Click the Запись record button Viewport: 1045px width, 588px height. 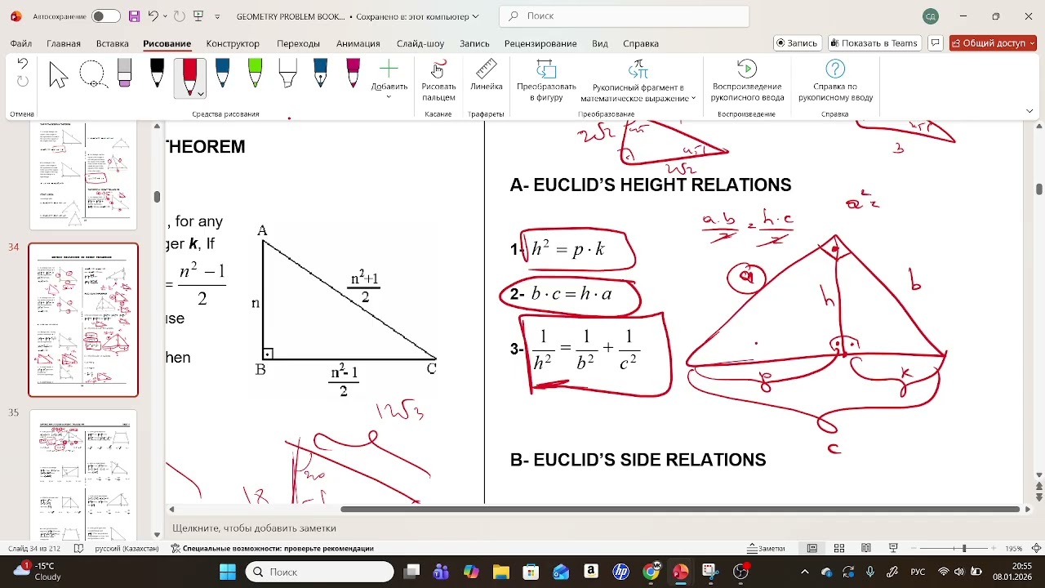coord(797,43)
